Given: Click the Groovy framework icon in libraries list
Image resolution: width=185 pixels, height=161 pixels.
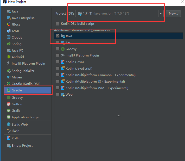Looking at the screenshot, I should coord(63,49).
